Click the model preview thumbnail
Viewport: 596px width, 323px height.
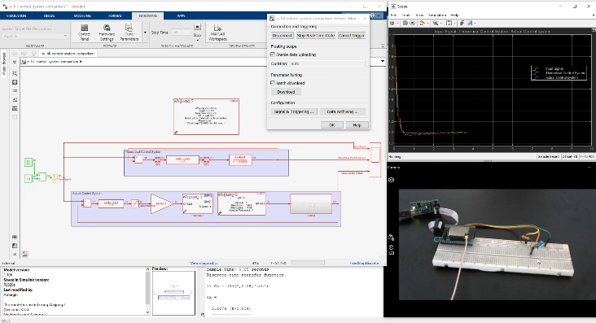pyautogui.click(x=173, y=293)
